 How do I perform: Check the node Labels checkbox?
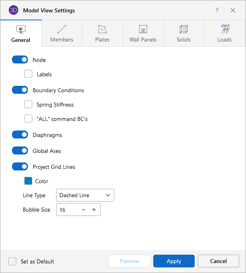pos(28,74)
